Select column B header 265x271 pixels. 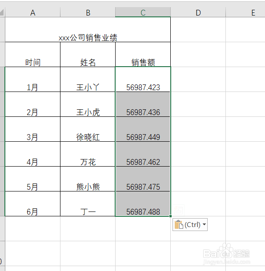click(x=88, y=12)
